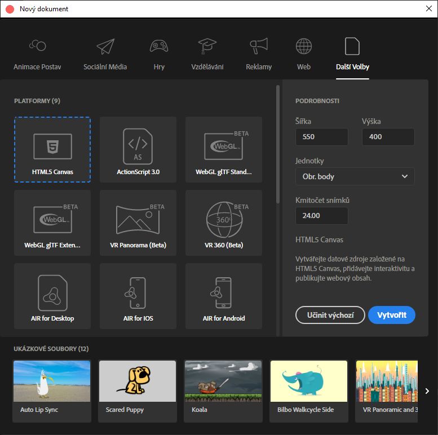Click the PODROBNOSTI heading
Screen dimensions: 438x435
pyautogui.click(x=317, y=101)
